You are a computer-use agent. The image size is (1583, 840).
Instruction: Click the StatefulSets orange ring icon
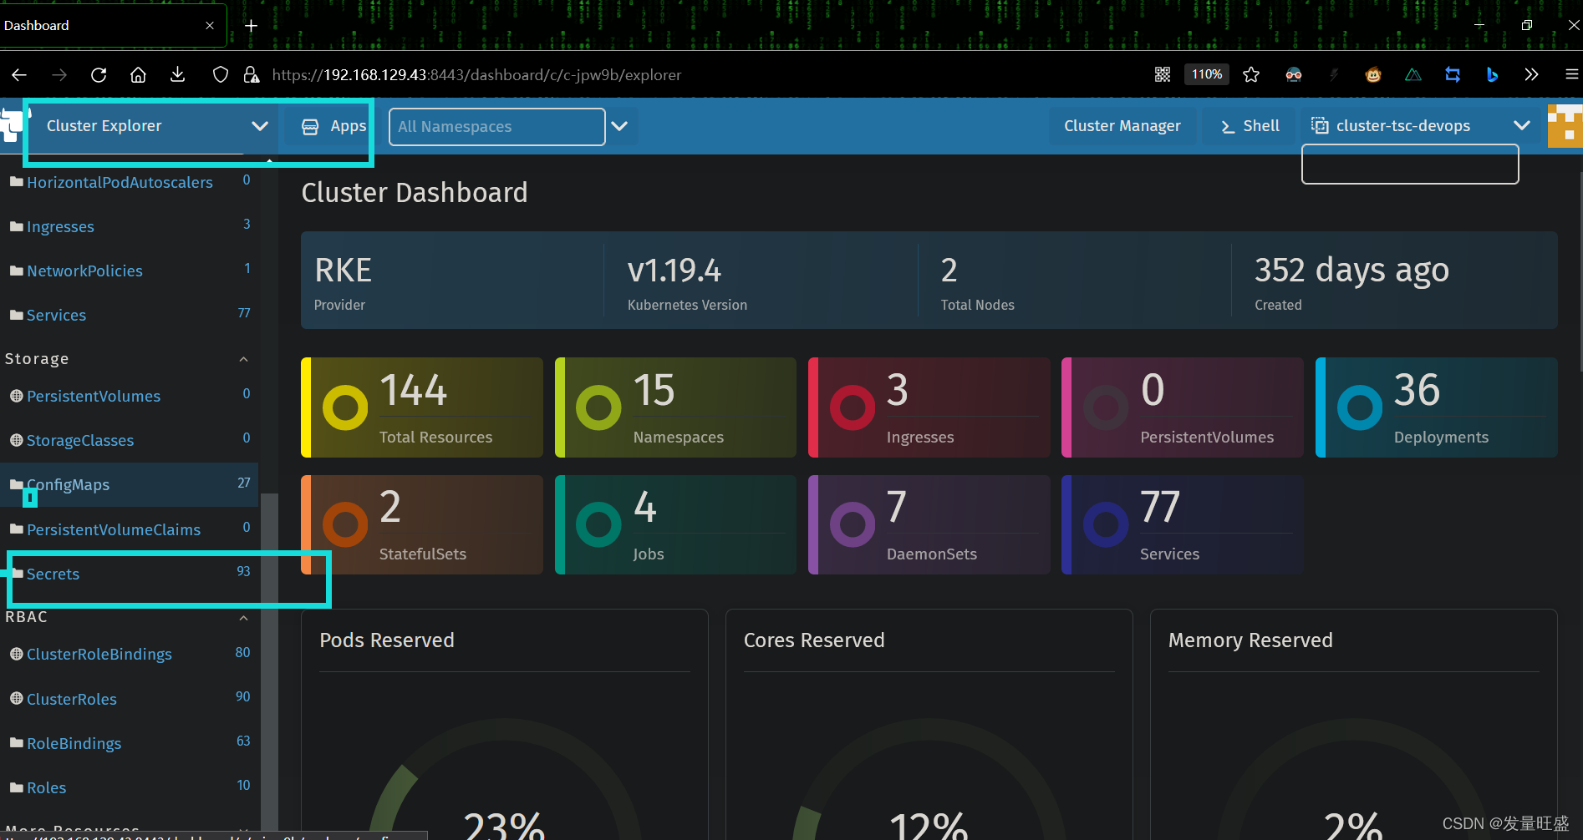coord(345,524)
